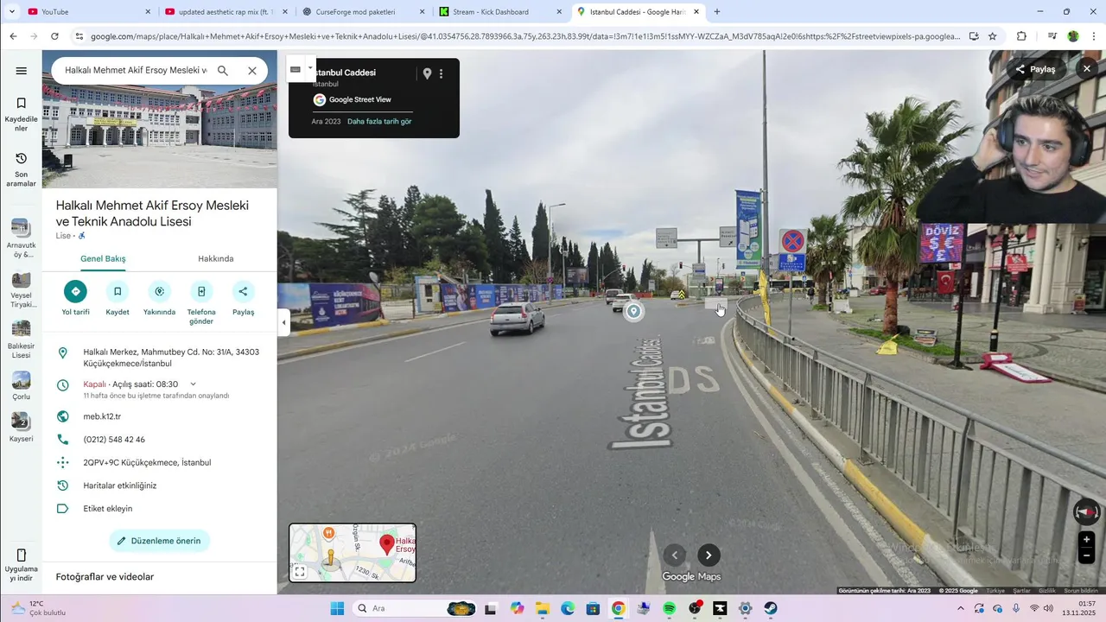This screenshot has width=1106, height=622.
Task: Click the search magnifier in Maps search box
Action: [223, 71]
